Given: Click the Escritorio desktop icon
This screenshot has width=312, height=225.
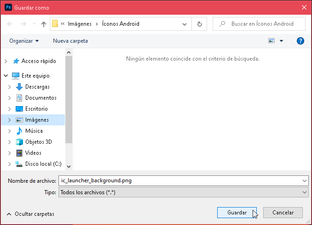Looking at the screenshot, I should (x=19, y=109).
